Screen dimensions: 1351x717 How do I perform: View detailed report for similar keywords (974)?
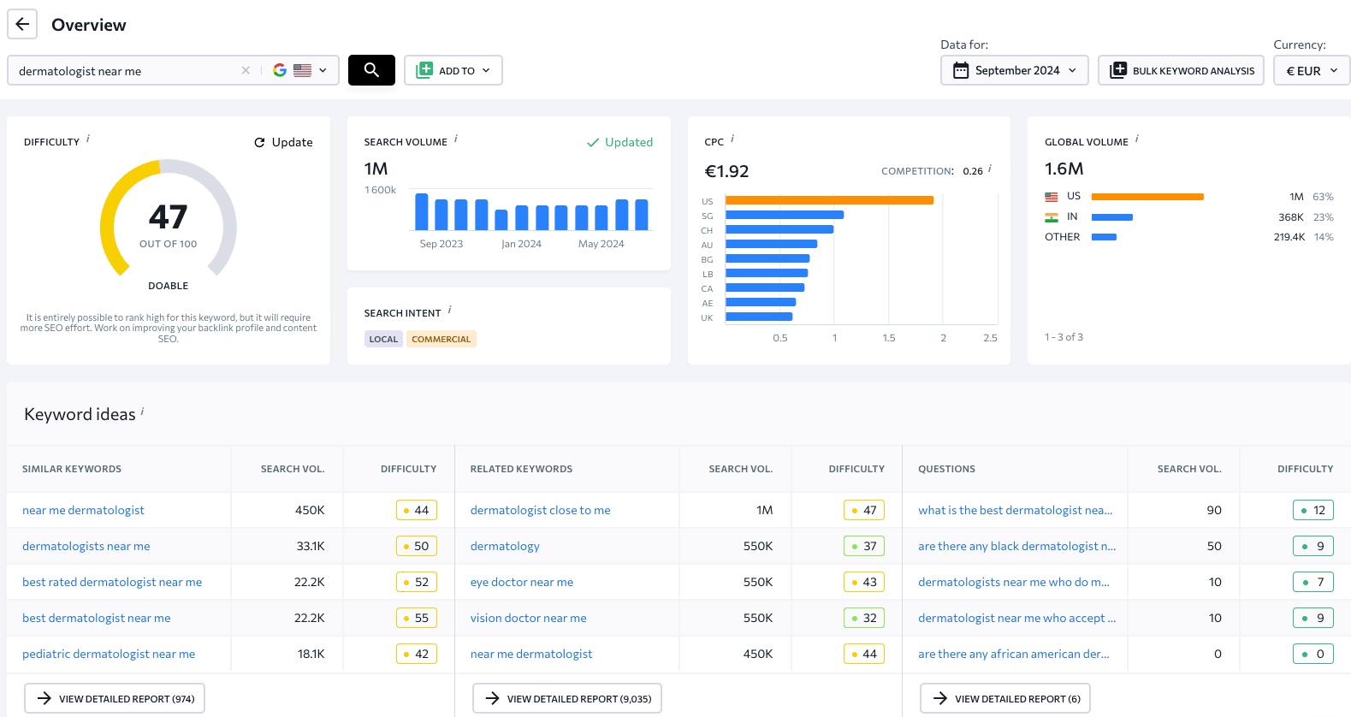(115, 698)
